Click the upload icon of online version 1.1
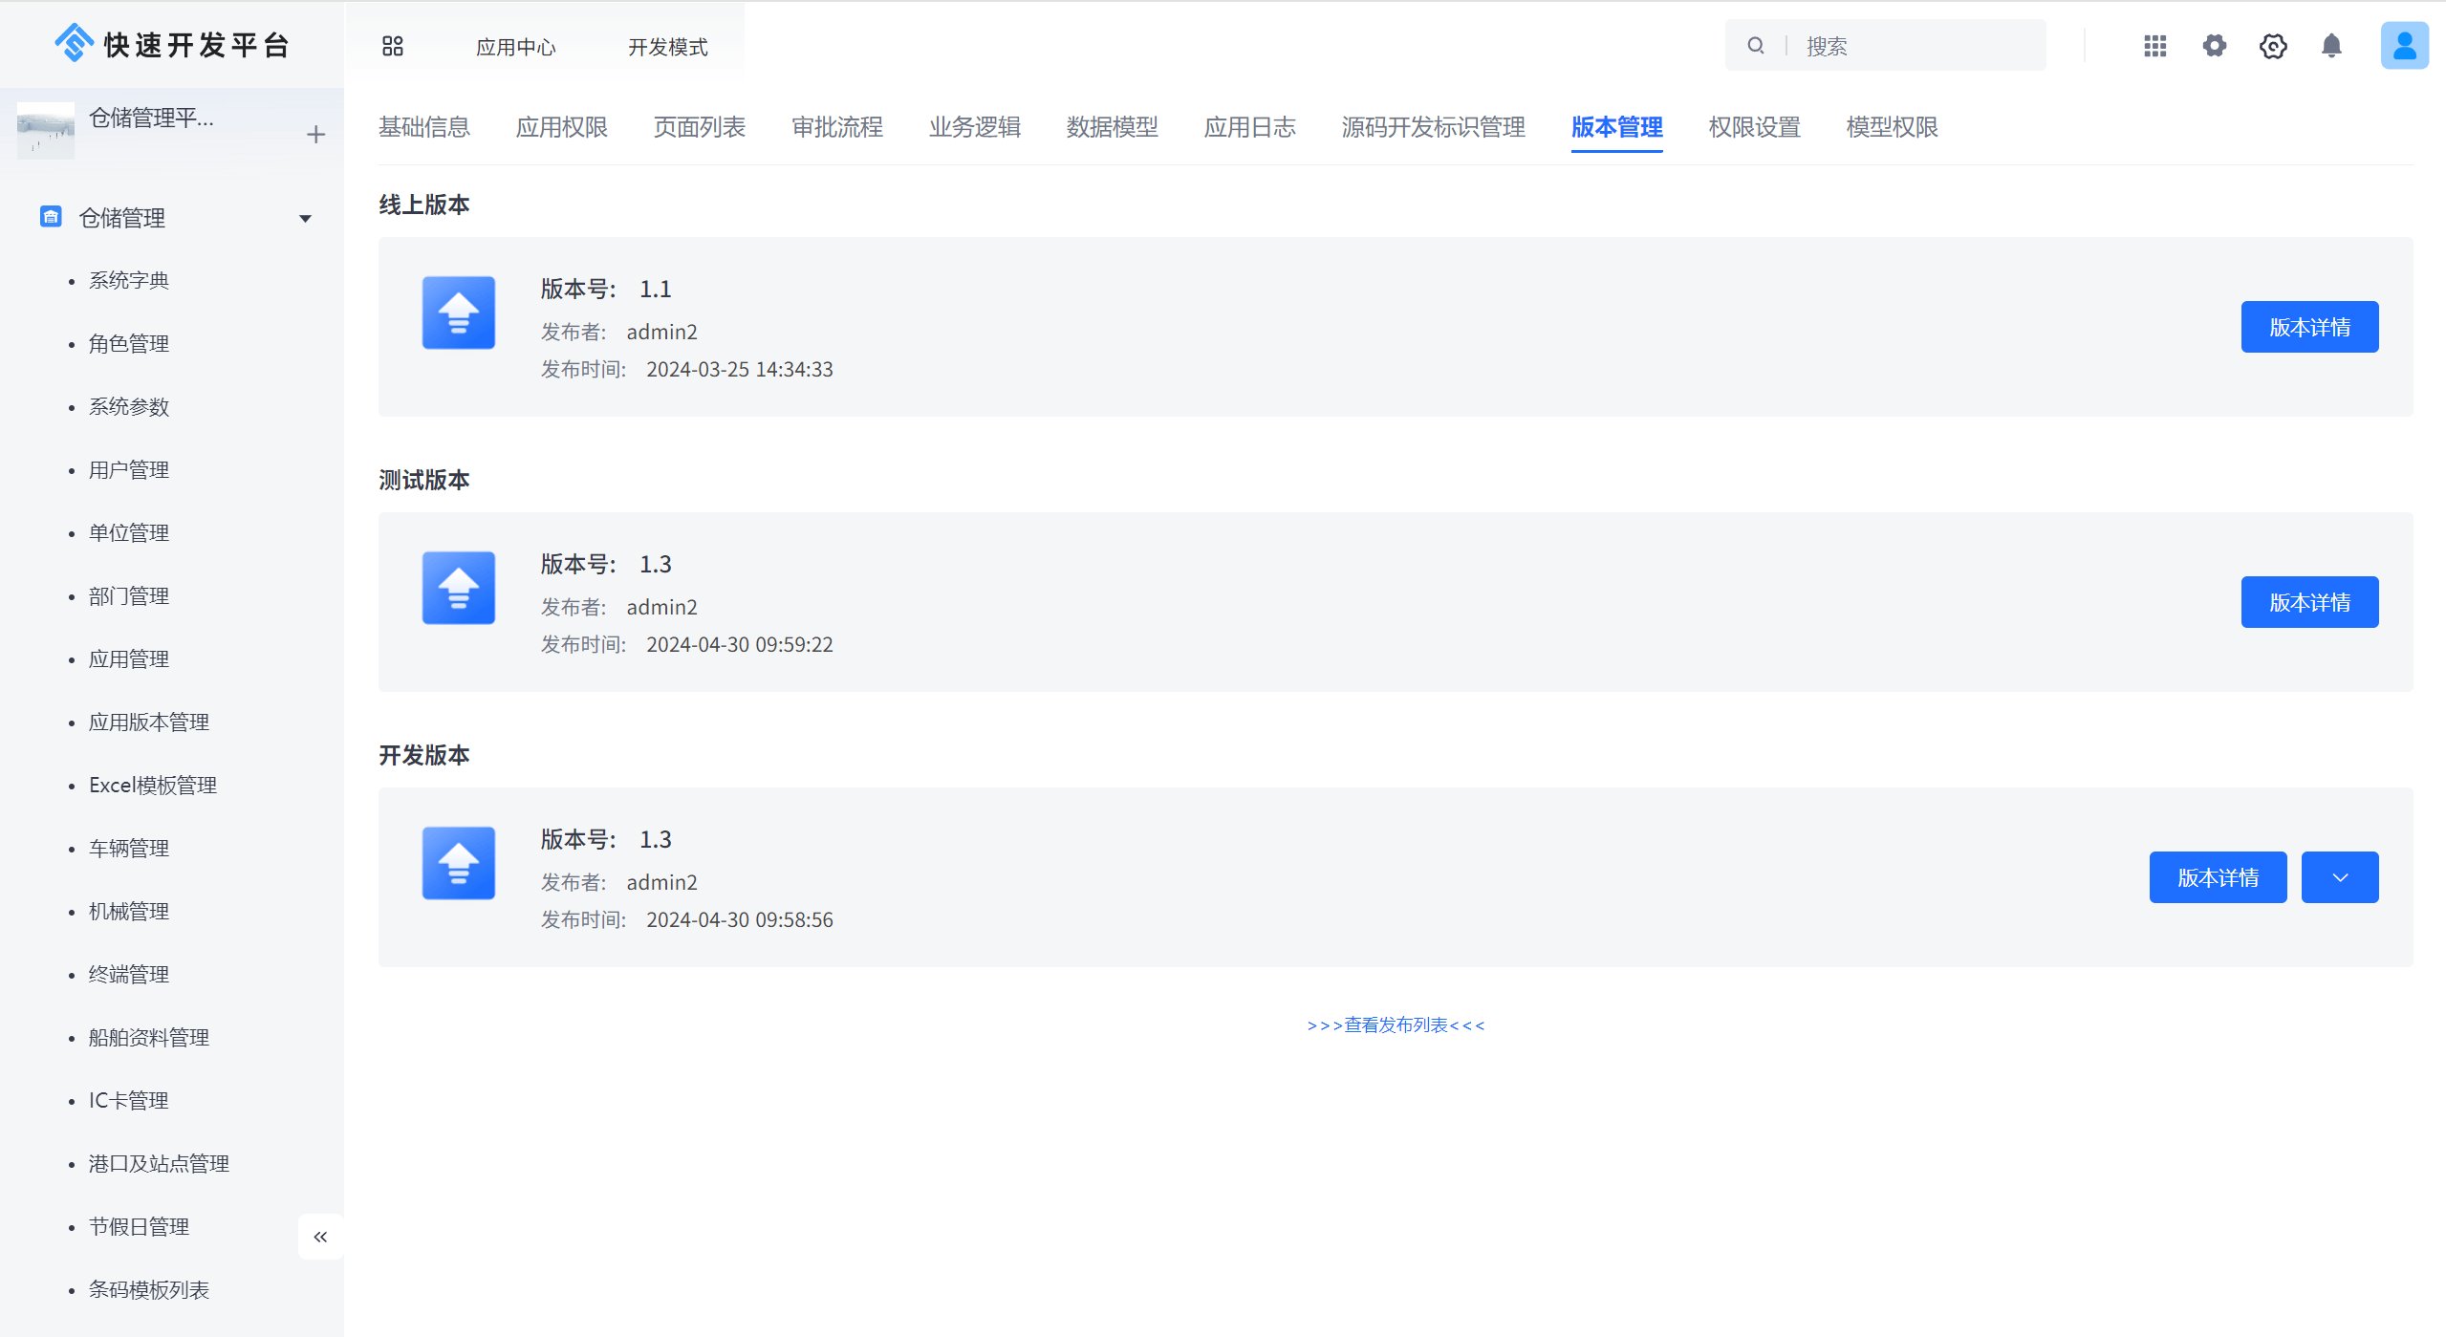 point(459,313)
